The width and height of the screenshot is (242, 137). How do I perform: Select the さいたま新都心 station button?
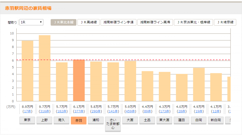[x=113, y=124]
